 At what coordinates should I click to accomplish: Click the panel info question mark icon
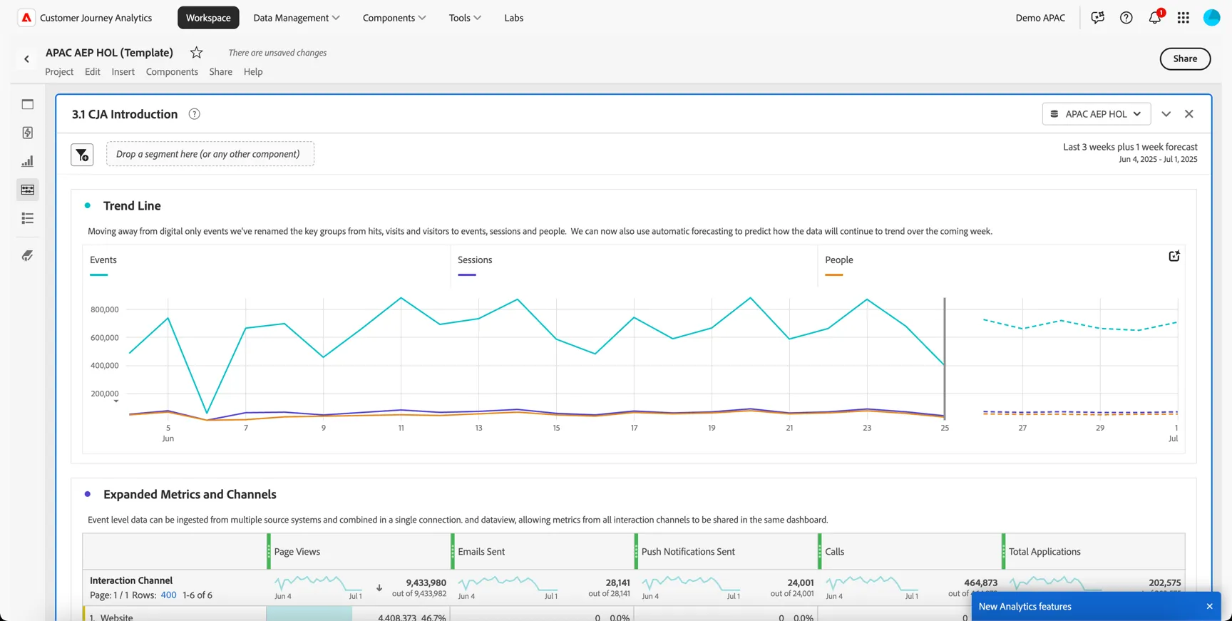pos(194,114)
